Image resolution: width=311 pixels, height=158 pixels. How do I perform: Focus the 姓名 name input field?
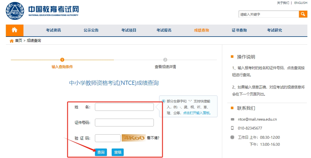124,107
